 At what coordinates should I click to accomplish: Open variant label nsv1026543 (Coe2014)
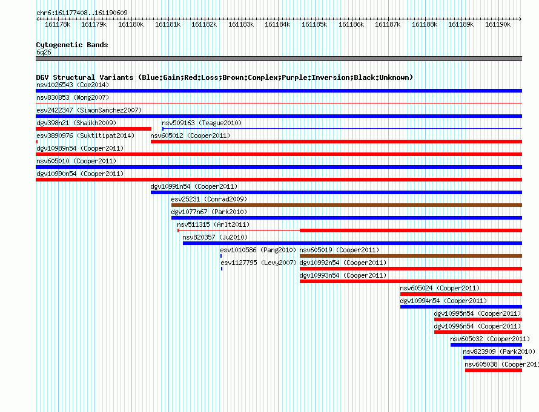tap(73, 85)
